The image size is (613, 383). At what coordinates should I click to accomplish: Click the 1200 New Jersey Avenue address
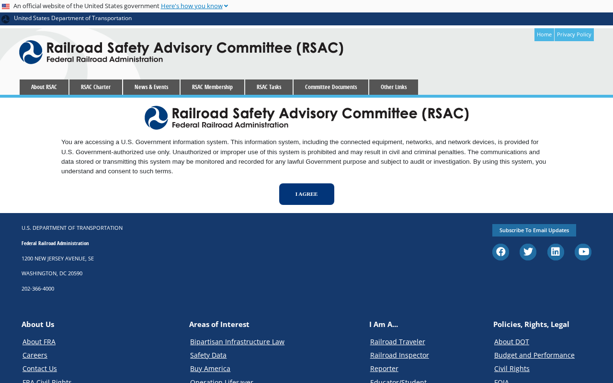(57, 259)
